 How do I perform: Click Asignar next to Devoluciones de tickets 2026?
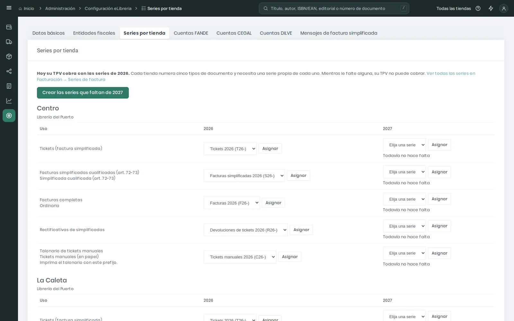click(x=301, y=230)
